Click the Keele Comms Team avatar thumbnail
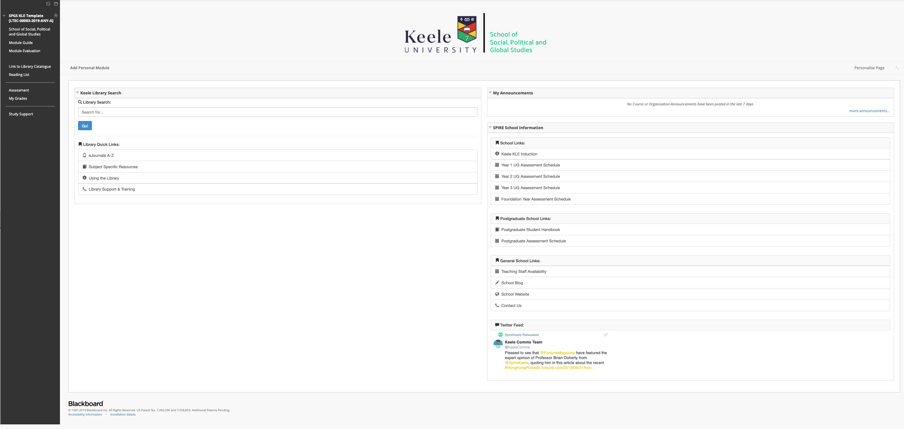904x429 pixels. 498,344
